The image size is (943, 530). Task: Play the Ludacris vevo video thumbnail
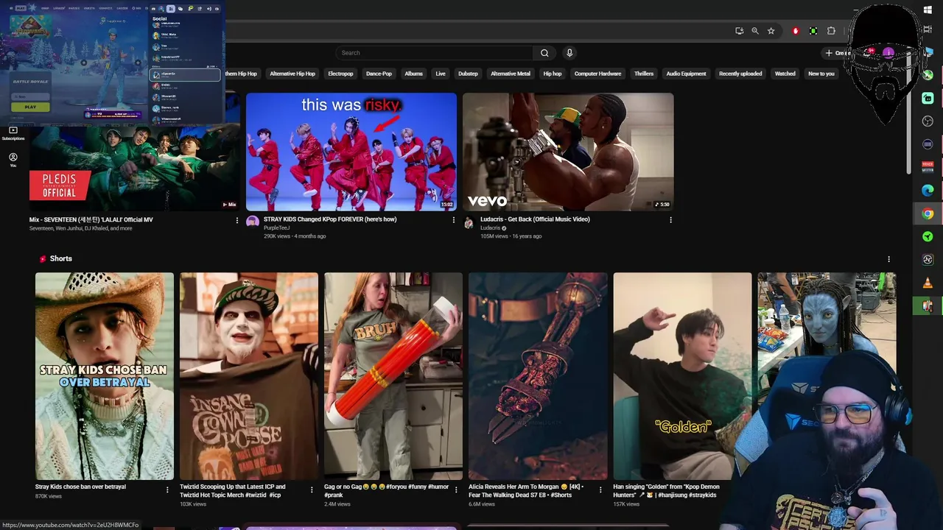point(568,152)
